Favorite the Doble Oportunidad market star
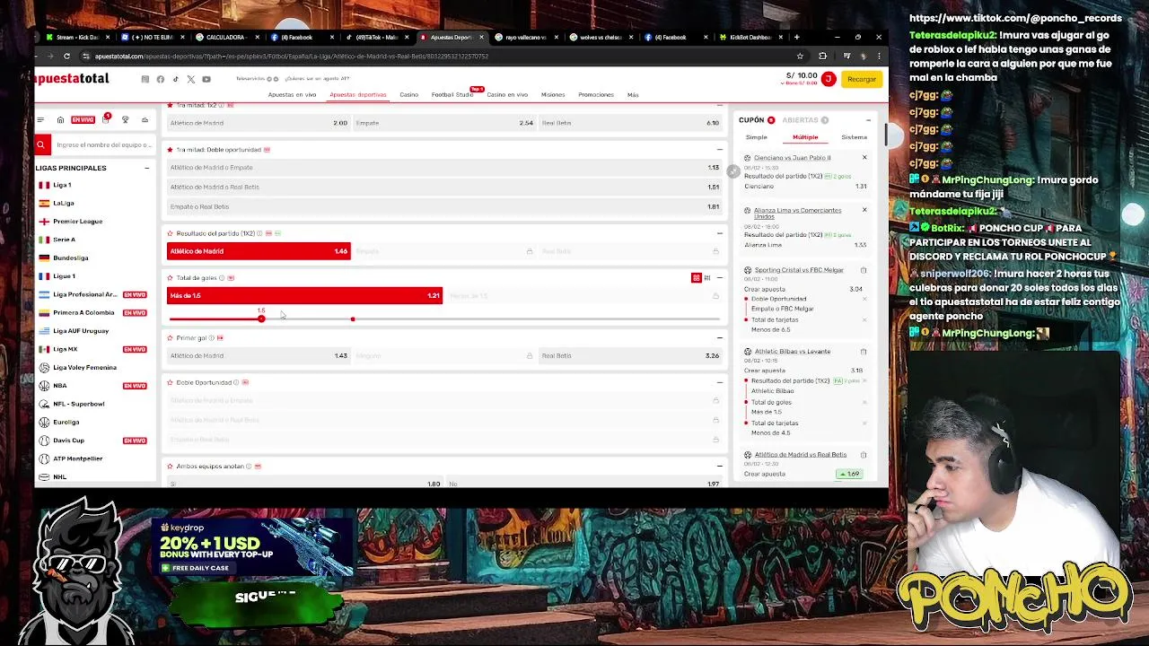The height and width of the screenshot is (646, 1149). pos(170,382)
